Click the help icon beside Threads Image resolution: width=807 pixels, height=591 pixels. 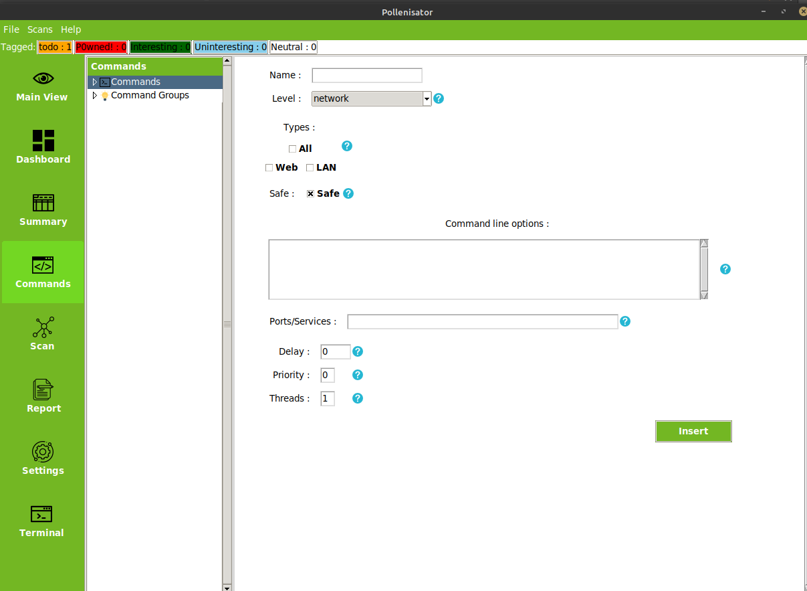pos(358,398)
